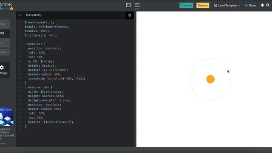Fold the .container div rule block

[23, 87]
